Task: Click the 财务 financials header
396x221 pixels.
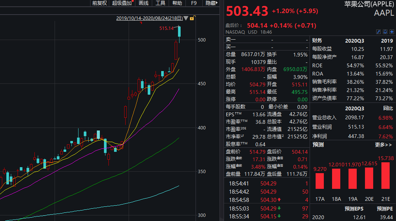Action: pos(317,40)
